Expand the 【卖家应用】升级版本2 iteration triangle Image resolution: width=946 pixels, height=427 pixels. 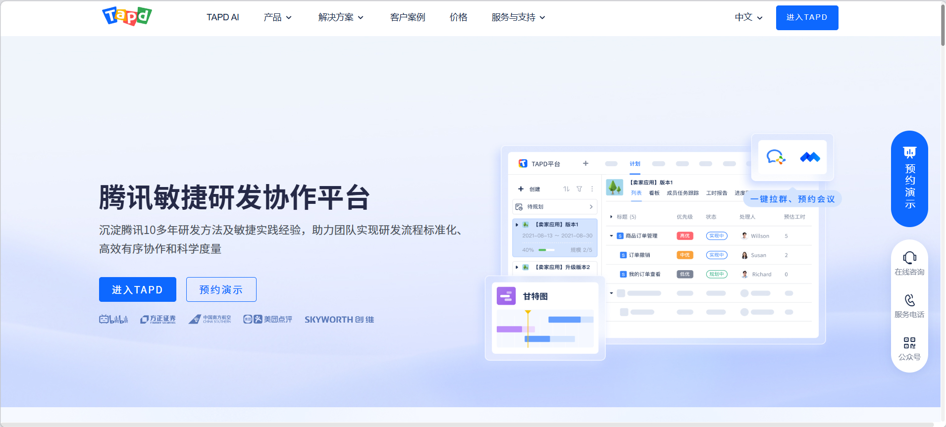(517, 267)
